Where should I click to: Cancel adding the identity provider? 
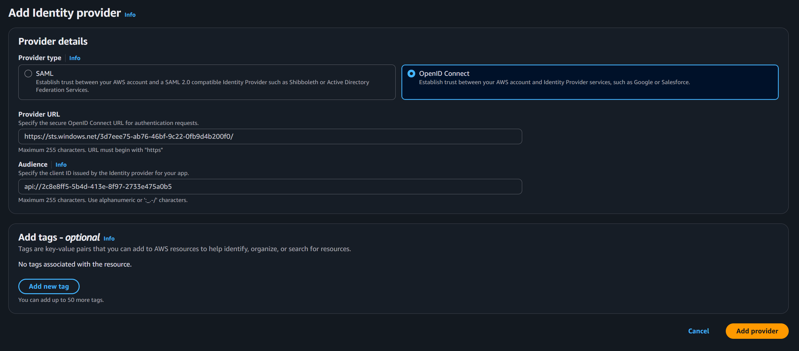pos(698,331)
